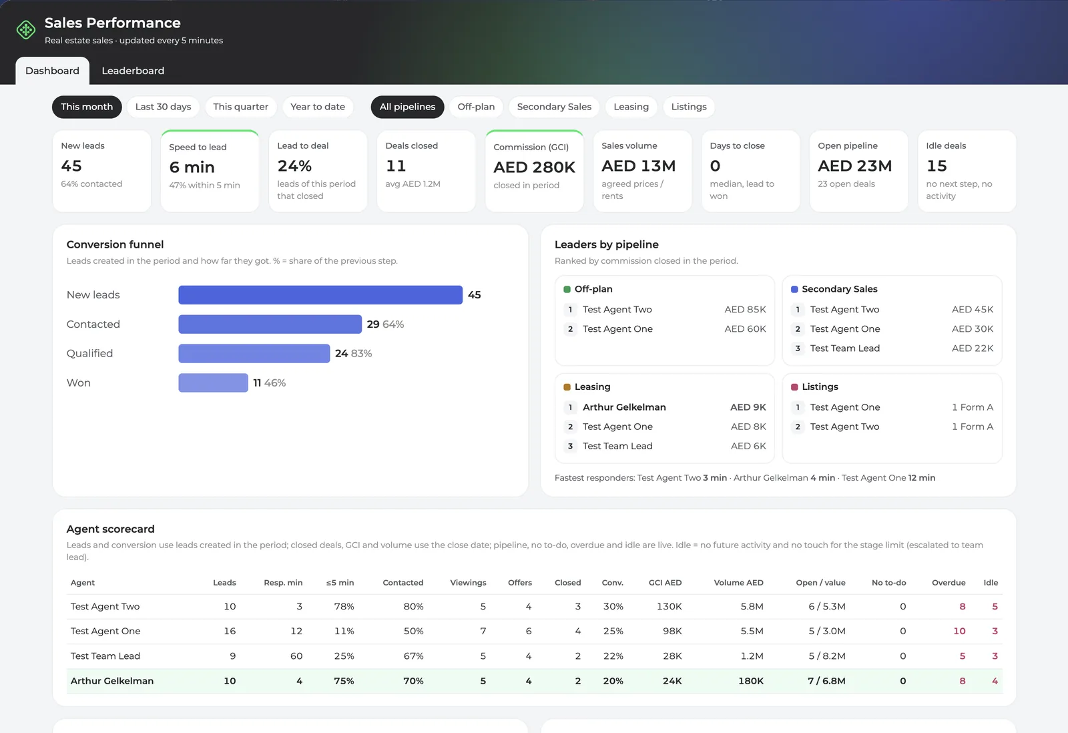The height and width of the screenshot is (733, 1068).
Task: Open the Lead to deal card
Action: coord(318,171)
